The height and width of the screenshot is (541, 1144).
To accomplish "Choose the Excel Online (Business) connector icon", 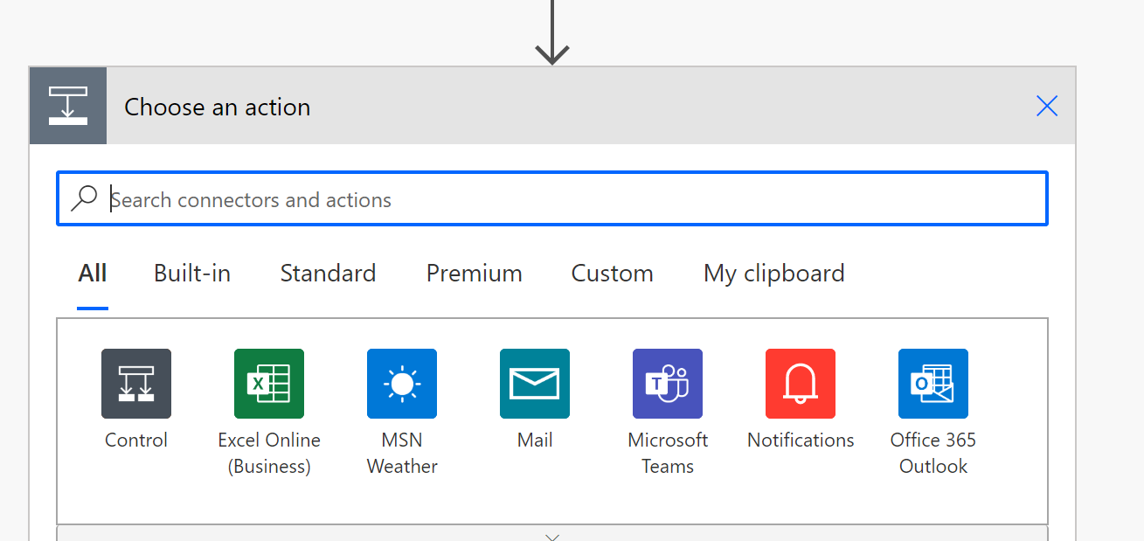I will coord(269,384).
